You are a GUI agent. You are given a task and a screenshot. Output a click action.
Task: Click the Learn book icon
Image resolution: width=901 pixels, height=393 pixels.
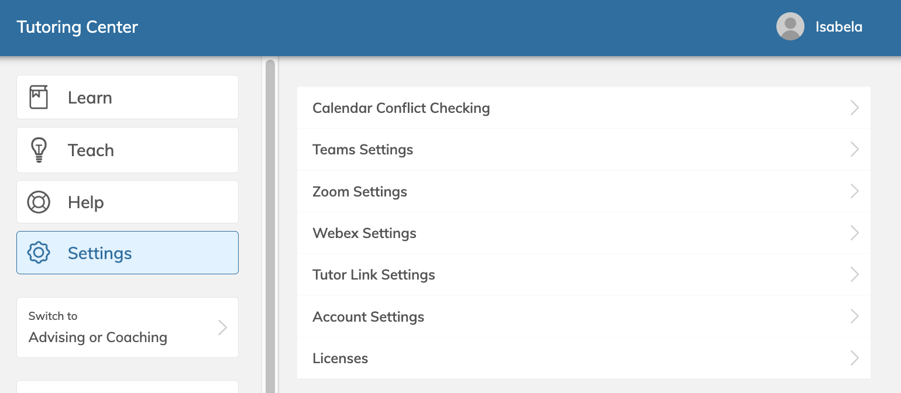coord(39,97)
